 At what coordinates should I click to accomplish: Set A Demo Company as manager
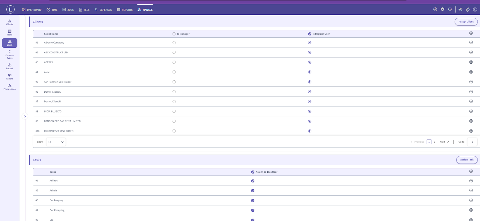click(x=174, y=43)
